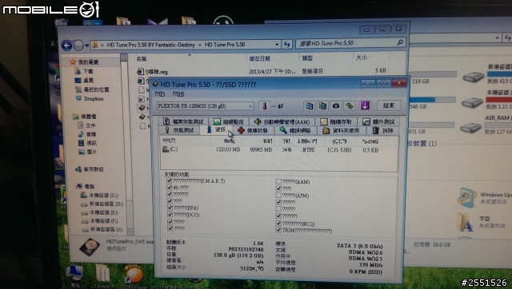Sort files by 大小 size column

tap(361, 57)
